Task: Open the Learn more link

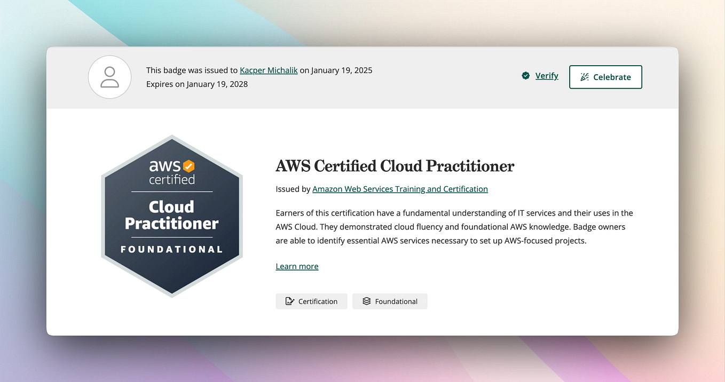Action: pyautogui.click(x=297, y=266)
